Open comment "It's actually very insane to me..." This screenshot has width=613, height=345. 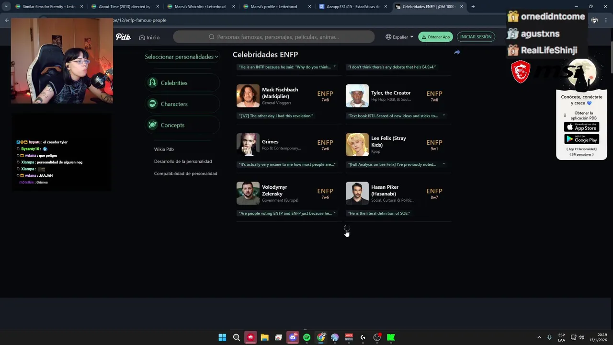(x=286, y=164)
